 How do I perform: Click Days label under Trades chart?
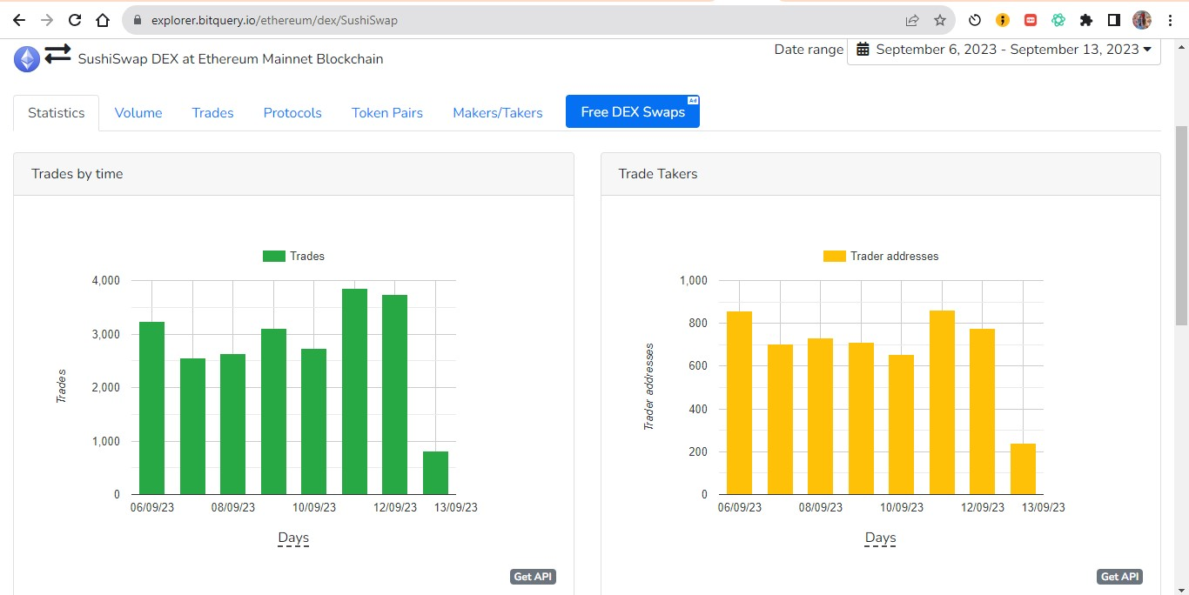pos(293,538)
